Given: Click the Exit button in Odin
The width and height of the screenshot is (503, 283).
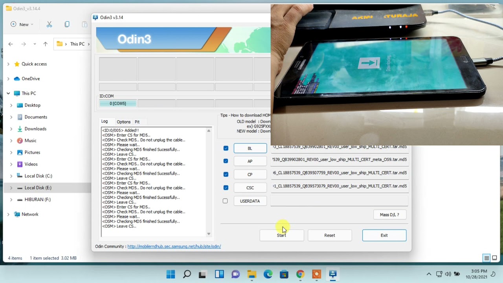Looking at the screenshot, I should [384, 235].
